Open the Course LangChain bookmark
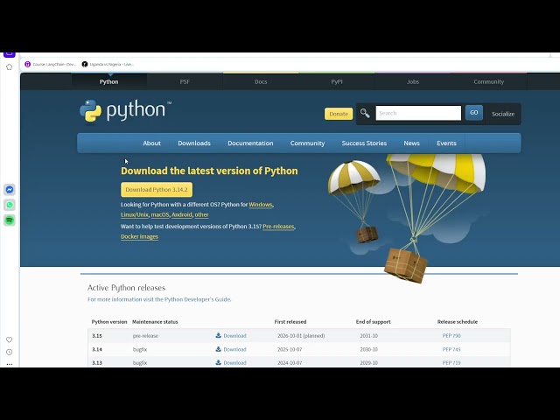 [x=51, y=64]
